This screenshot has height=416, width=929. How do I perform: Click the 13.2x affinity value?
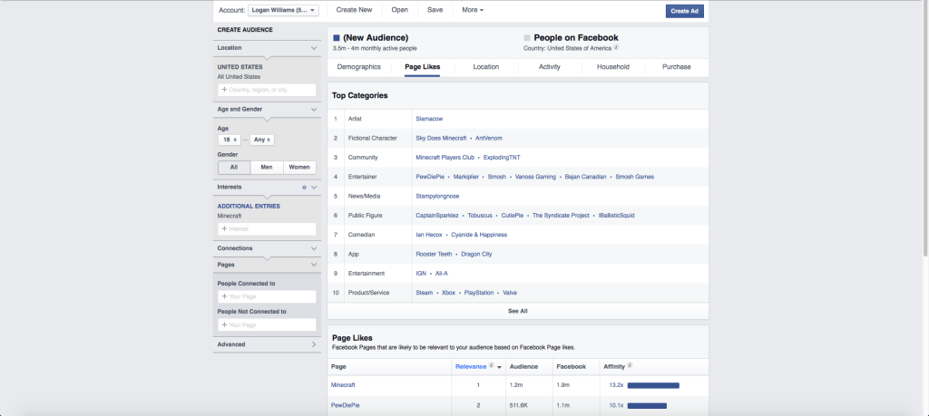pos(616,385)
